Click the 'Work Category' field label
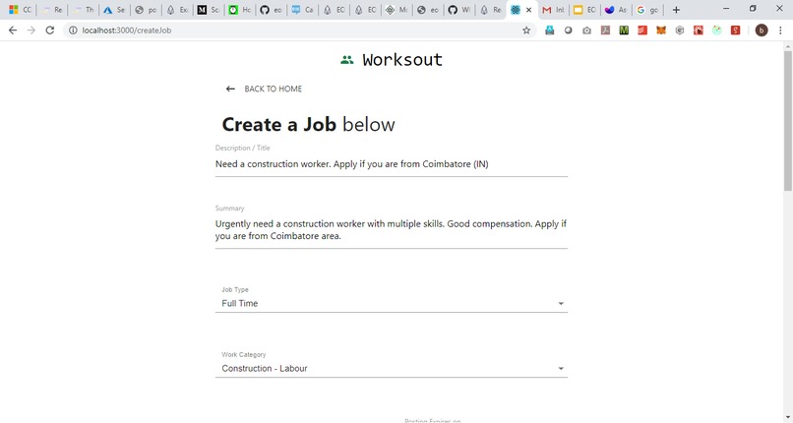 [244, 355]
